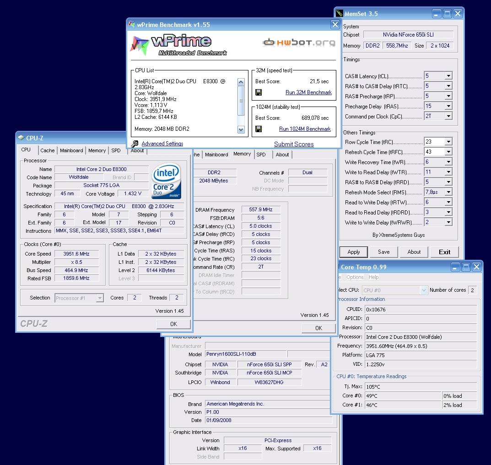Viewport: 491px width, 465px height.
Task: Click the Advanced Settings wrench icon
Action: tap(135, 144)
